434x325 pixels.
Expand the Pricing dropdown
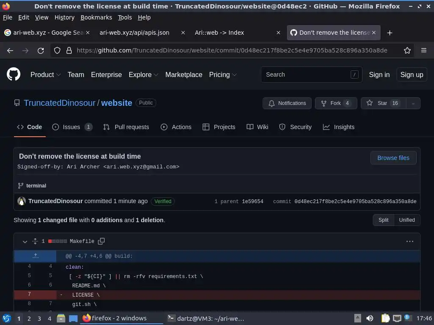click(223, 74)
